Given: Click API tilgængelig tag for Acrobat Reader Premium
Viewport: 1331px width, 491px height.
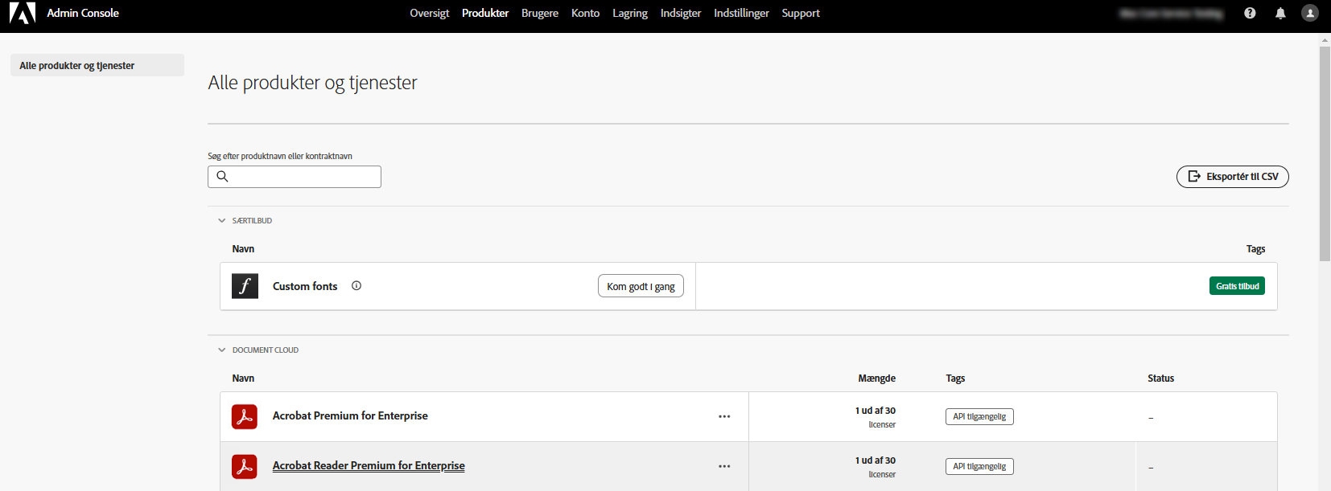Looking at the screenshot, I should tap(979, 466).
